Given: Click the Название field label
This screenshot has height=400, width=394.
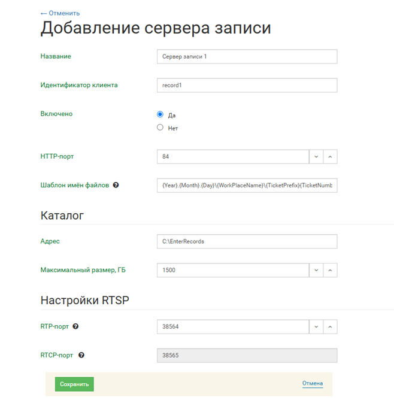Looking at the screenshot, I should tap(56, 56).
